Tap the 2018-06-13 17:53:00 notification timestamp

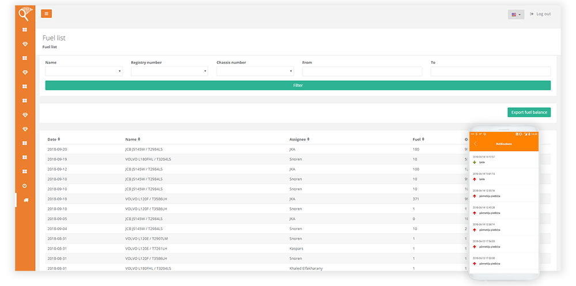(483, 258)
